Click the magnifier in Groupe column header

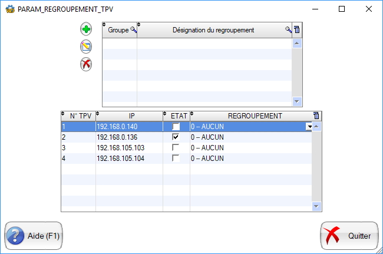pyautogui.click(x=133, y=30)
